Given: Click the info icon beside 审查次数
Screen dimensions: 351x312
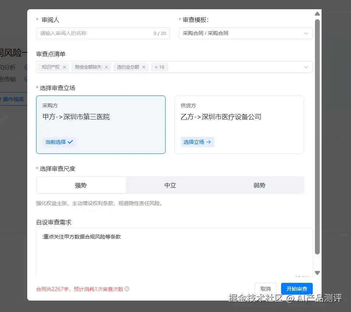Looking at the screenshot, I should [127, 289].
